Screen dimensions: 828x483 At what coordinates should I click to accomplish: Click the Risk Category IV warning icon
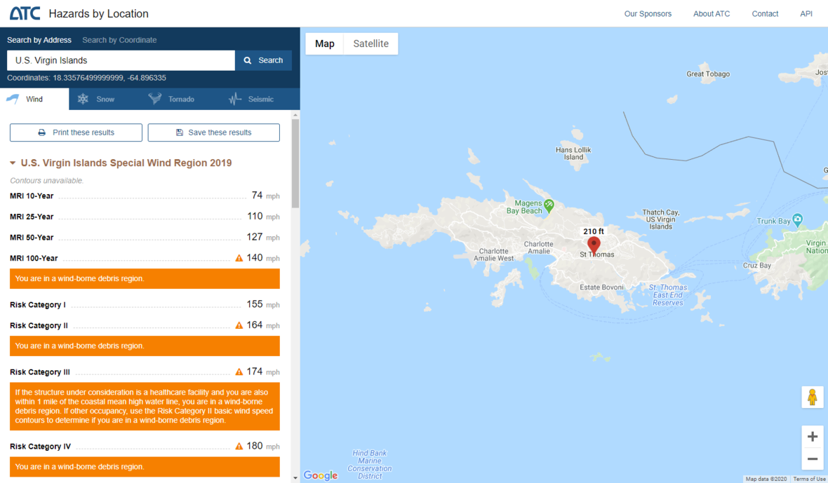pyautogui.click(x=239, y=447)
